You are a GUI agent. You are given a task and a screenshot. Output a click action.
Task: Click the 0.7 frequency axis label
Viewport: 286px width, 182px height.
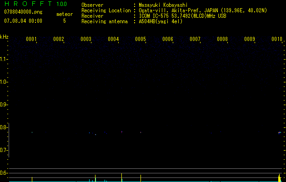pos(4,150)
